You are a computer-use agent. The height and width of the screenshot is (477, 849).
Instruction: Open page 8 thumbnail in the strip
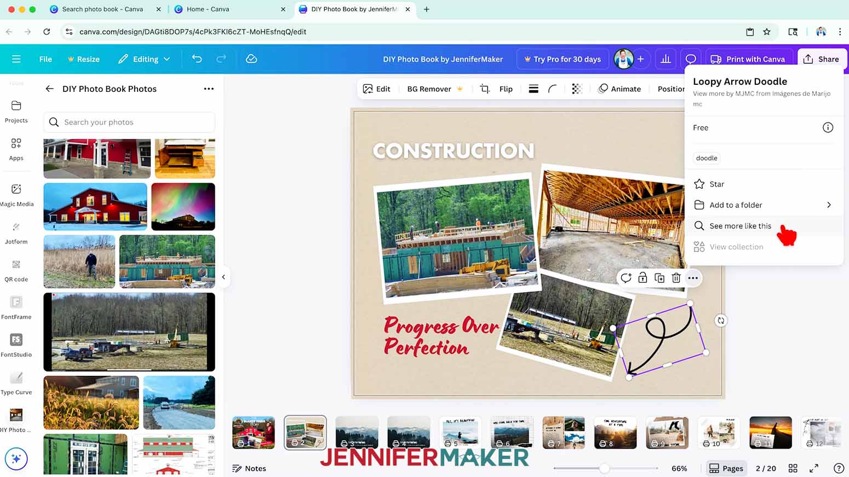pyautogui.click(x=615, y=433)
